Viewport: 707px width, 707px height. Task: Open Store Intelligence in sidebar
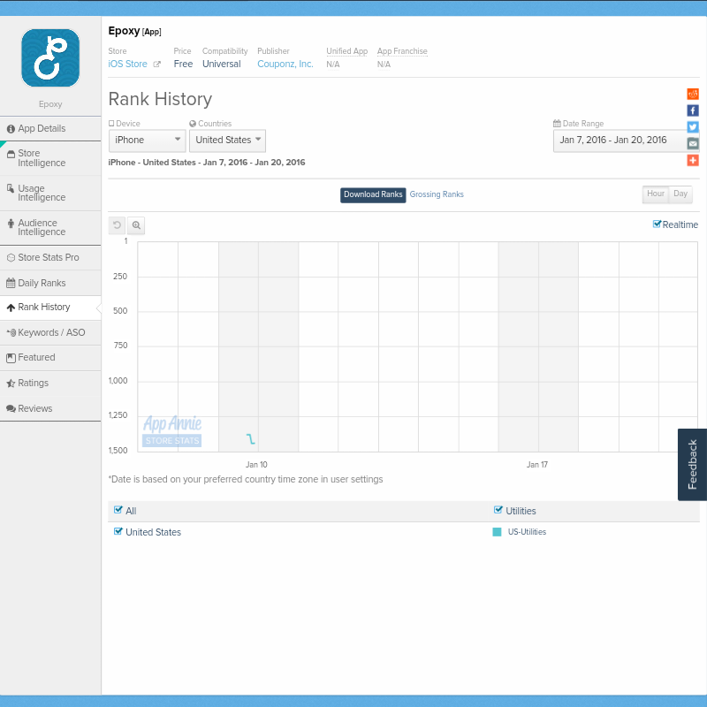(50, 158)
